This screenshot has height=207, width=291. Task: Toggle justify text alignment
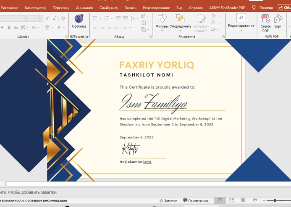[116, 28]
